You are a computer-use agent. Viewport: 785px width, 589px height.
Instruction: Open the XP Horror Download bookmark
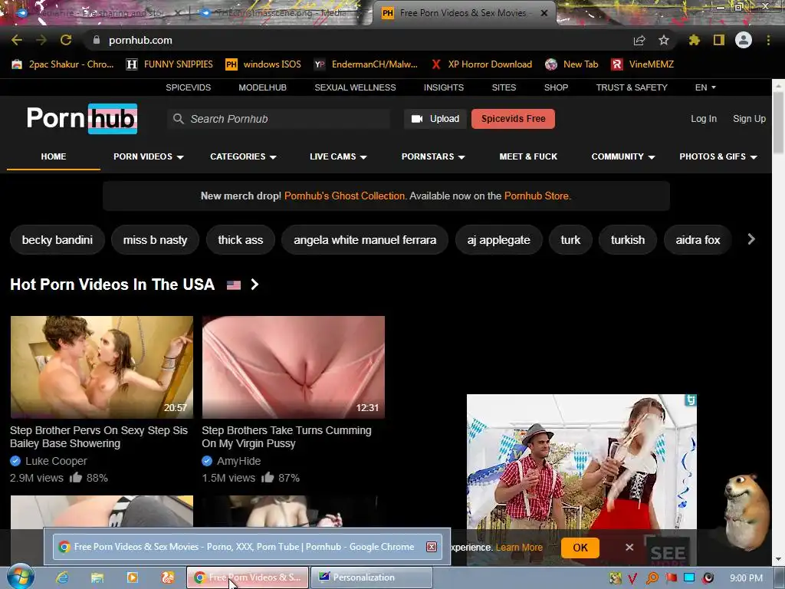pos(481,64)
